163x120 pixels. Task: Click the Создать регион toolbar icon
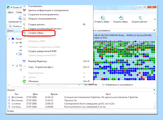[x=140, y=18]
